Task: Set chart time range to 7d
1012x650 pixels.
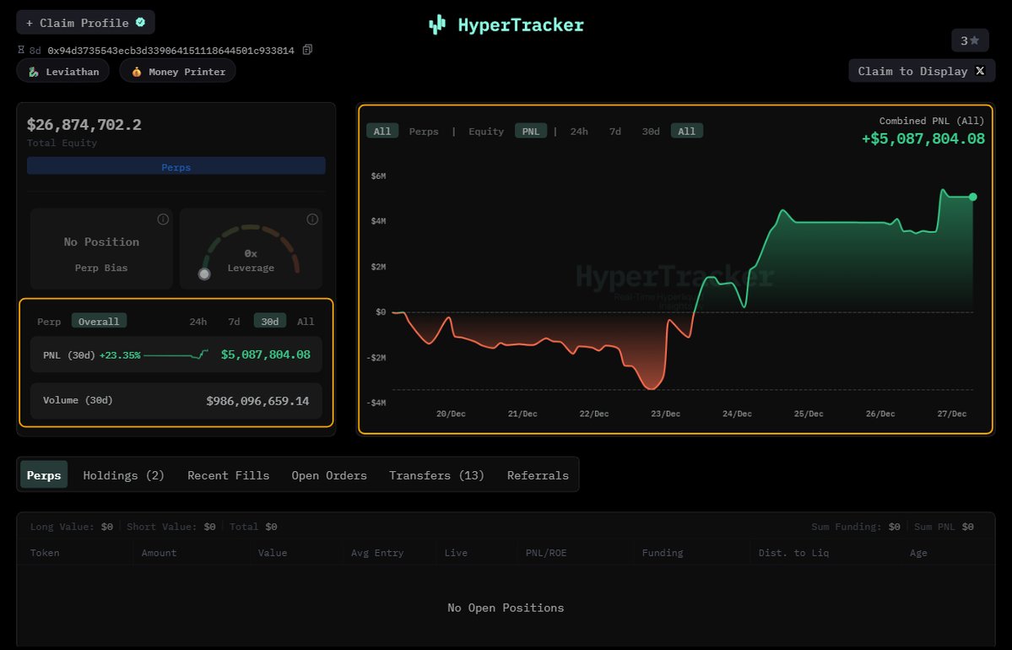Action: [615, 131]
